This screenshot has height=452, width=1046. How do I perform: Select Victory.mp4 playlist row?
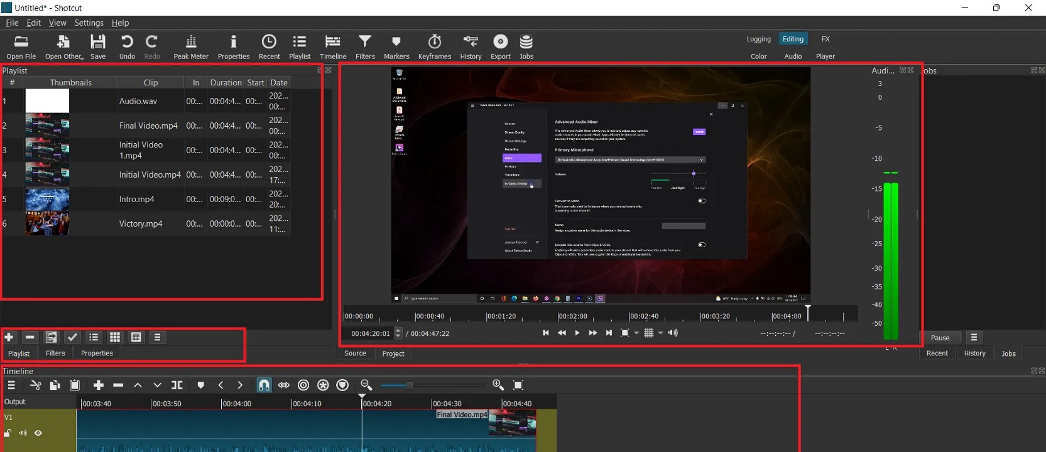point(145,223)
